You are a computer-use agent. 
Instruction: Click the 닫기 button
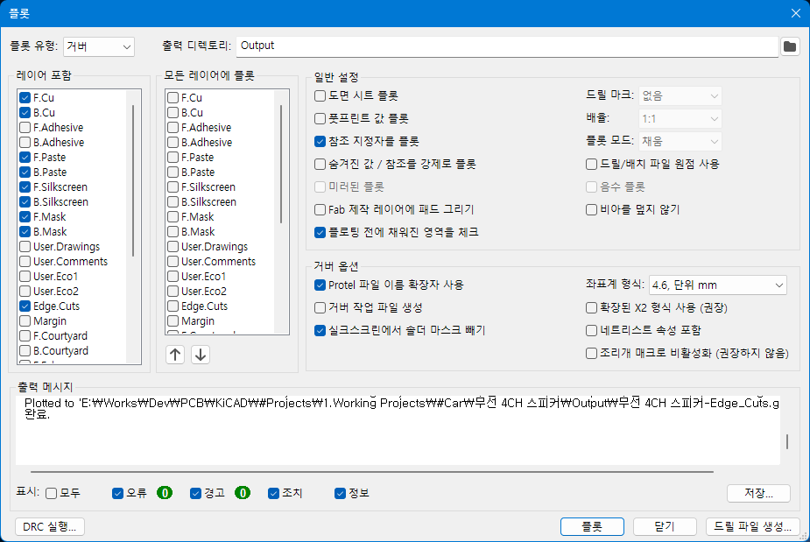(665, 526)
